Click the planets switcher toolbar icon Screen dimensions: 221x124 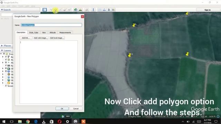click(87, 10)
